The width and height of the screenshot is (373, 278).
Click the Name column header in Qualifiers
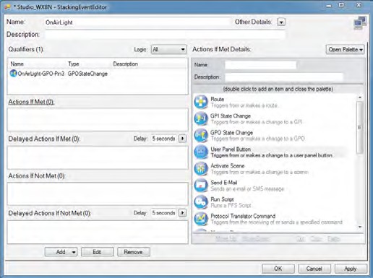tap(17, 64)
